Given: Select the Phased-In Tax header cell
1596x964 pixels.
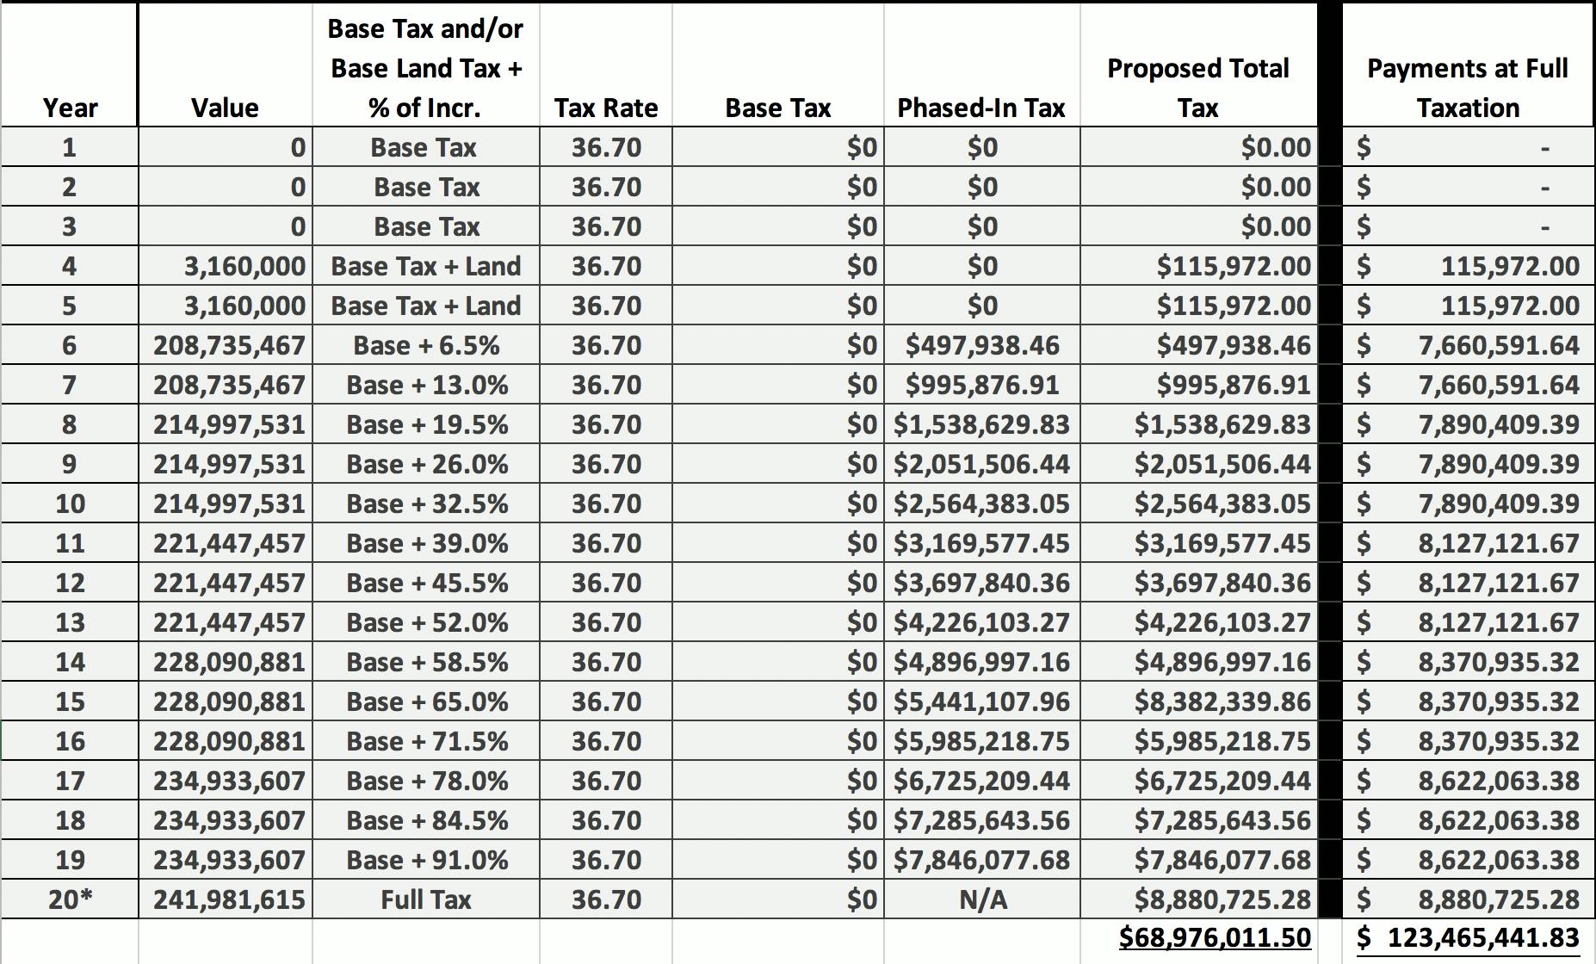Looking at the screenshot, I should point(981,108).
